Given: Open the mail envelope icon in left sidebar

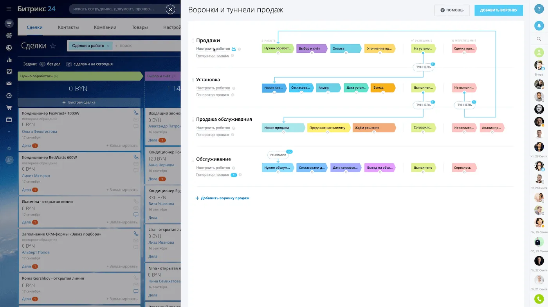Looking at the screenshot, I should (x=9, y=84).
